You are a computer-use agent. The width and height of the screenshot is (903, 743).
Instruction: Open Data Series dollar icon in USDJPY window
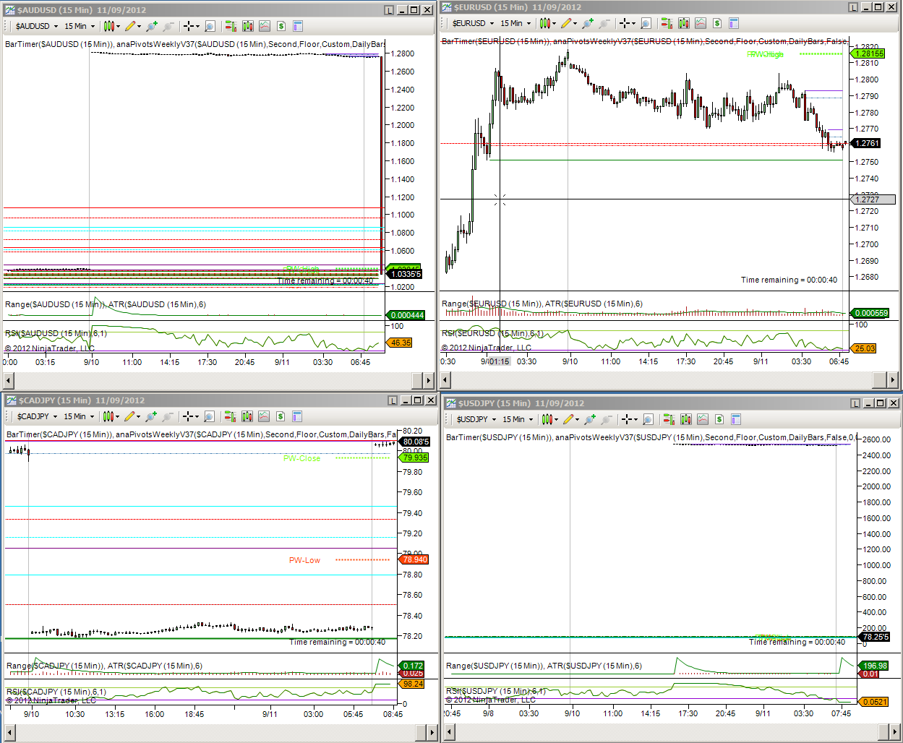(x=719, y=419)
